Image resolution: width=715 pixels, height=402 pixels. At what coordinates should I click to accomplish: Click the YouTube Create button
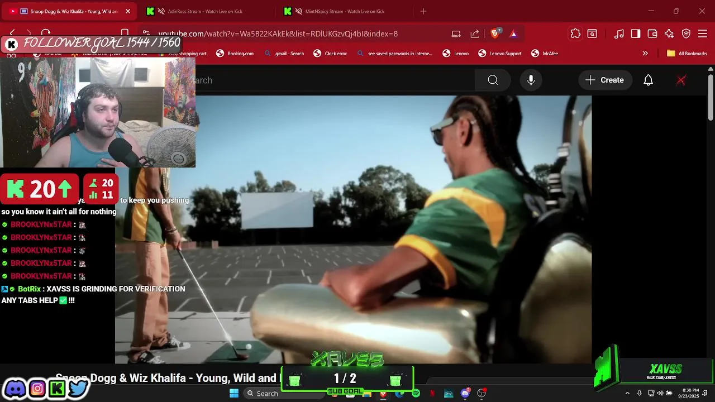[x=605, y=80]
